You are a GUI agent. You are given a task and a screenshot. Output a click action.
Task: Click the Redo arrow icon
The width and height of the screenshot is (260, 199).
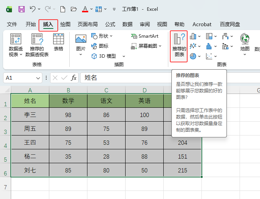tap(48, 9)
